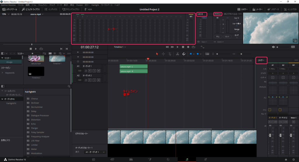Expand the Keywords smart bin
The image size is (299, 162).
pos(2,73)
